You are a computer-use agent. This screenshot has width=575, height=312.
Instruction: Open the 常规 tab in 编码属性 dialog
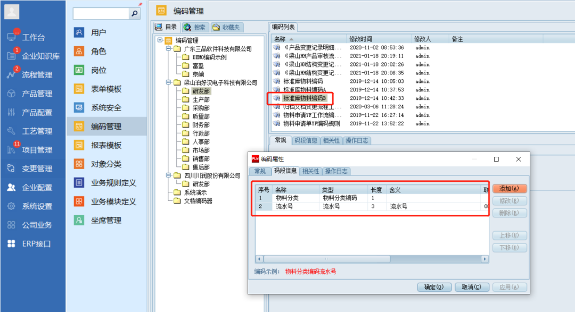tap(259, 171)
